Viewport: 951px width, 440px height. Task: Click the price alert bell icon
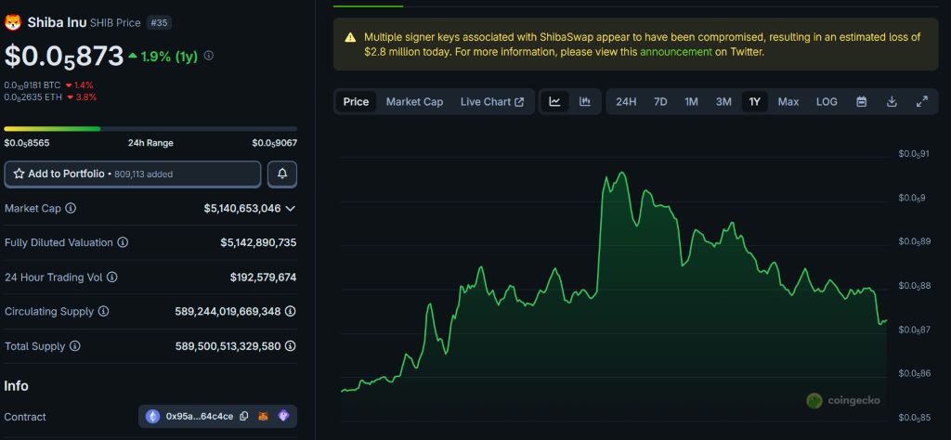282,174
